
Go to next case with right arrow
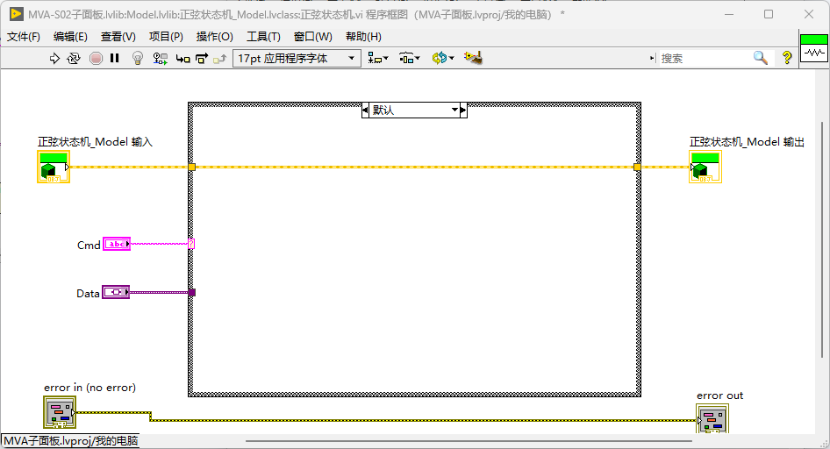click(463, 110)
